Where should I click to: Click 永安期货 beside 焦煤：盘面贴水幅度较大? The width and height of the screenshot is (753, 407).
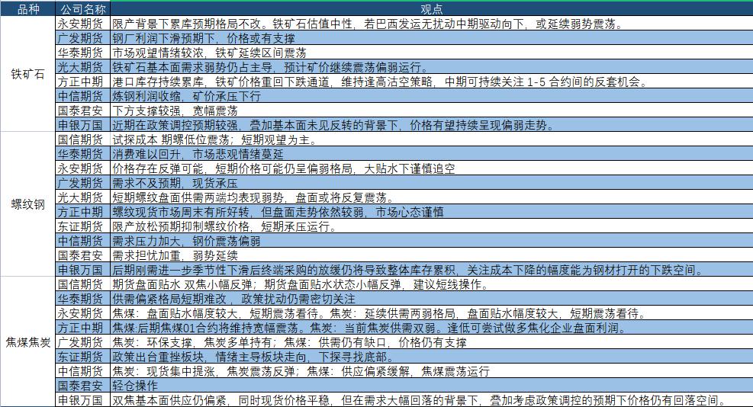pyautogui.click(x=83, y=313)
